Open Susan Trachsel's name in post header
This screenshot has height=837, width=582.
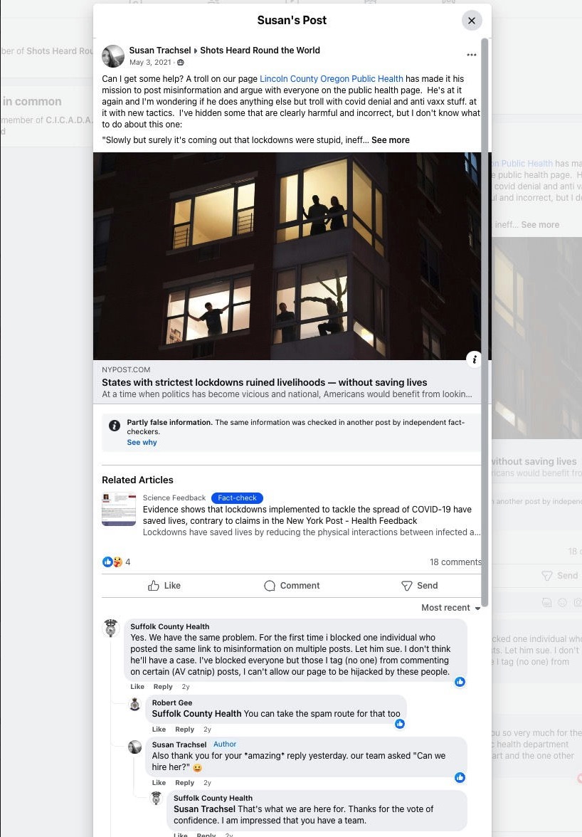160,50
